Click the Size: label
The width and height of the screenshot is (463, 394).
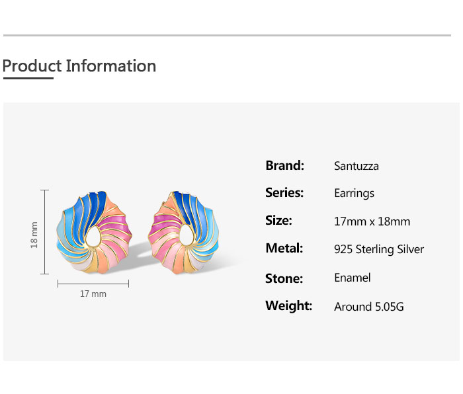click(278, 221)
